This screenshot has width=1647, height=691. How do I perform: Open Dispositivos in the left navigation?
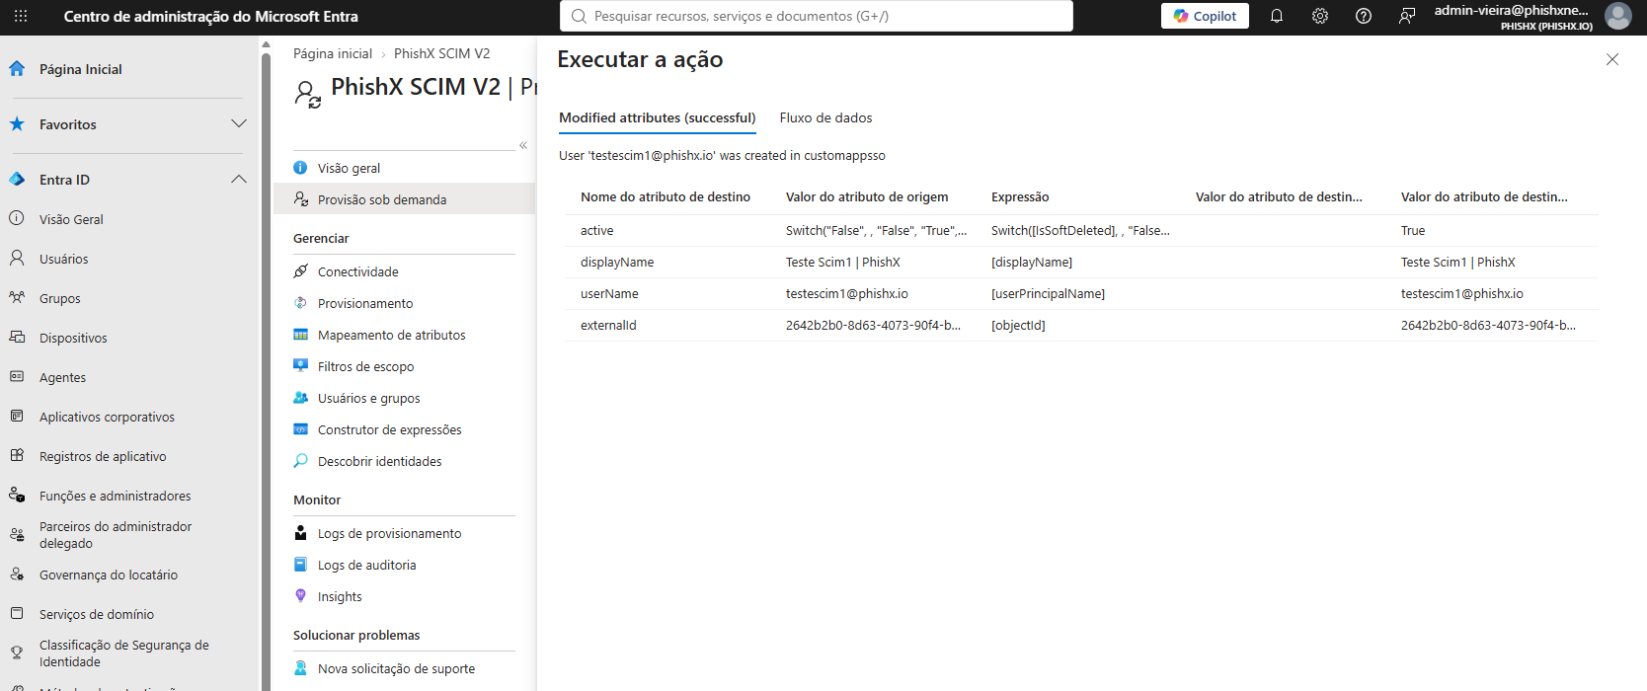tap(73, 338)
